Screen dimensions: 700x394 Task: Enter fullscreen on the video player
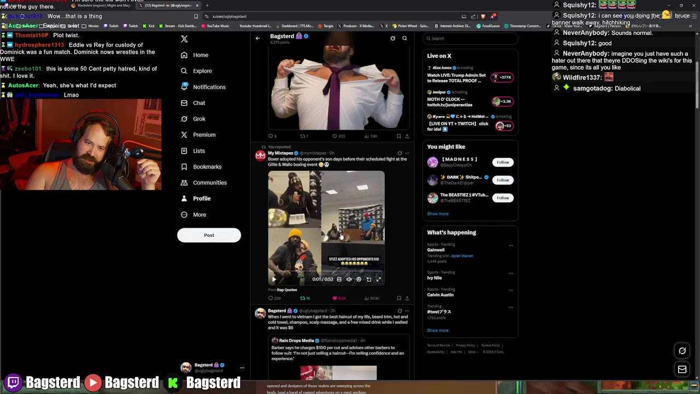click(x=378, y=279)
